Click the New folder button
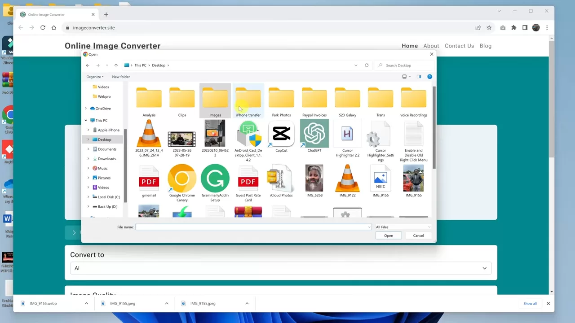575x323 pixels. point(121,77)
